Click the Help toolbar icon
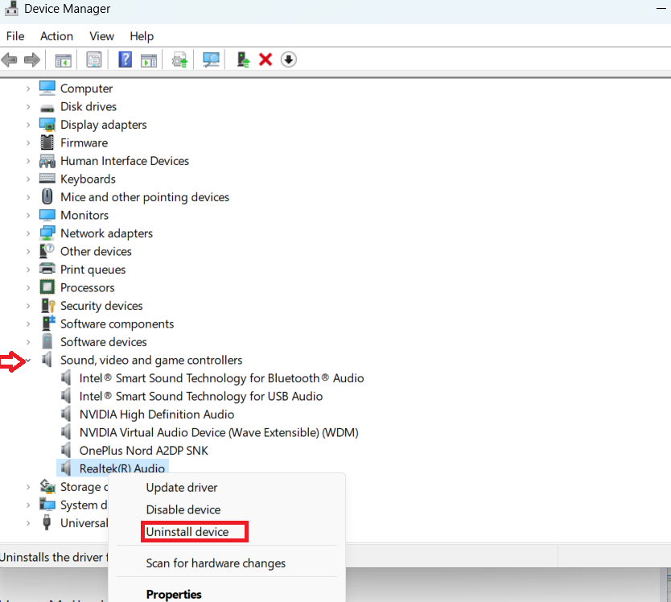This screenshot has width=671, height=602. (125, 60)
